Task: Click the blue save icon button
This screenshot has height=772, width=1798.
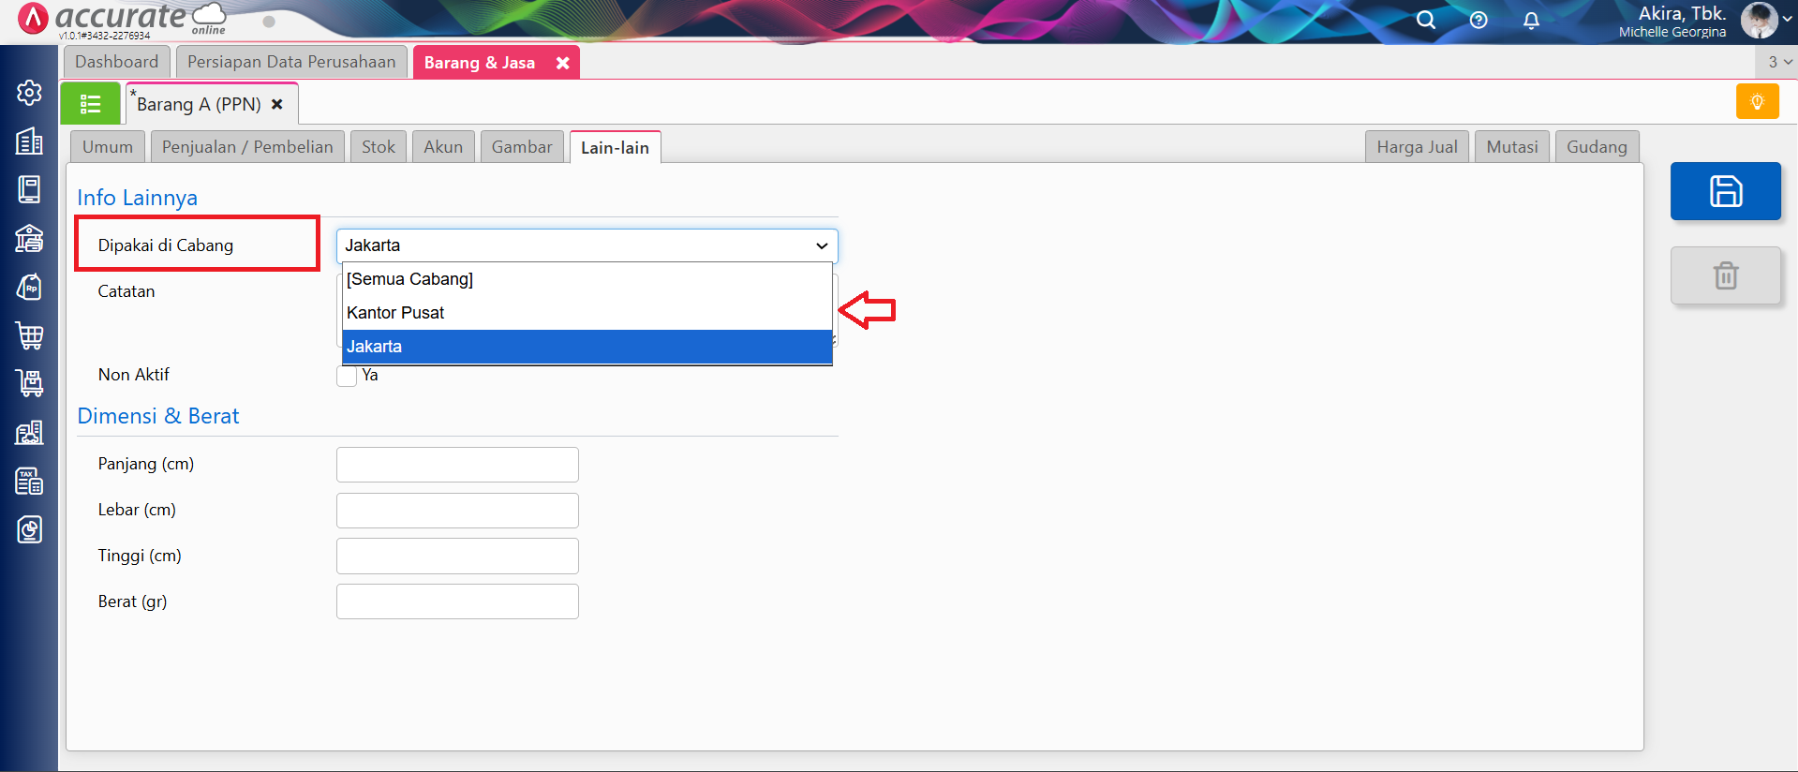Action: pos(1725,191)
